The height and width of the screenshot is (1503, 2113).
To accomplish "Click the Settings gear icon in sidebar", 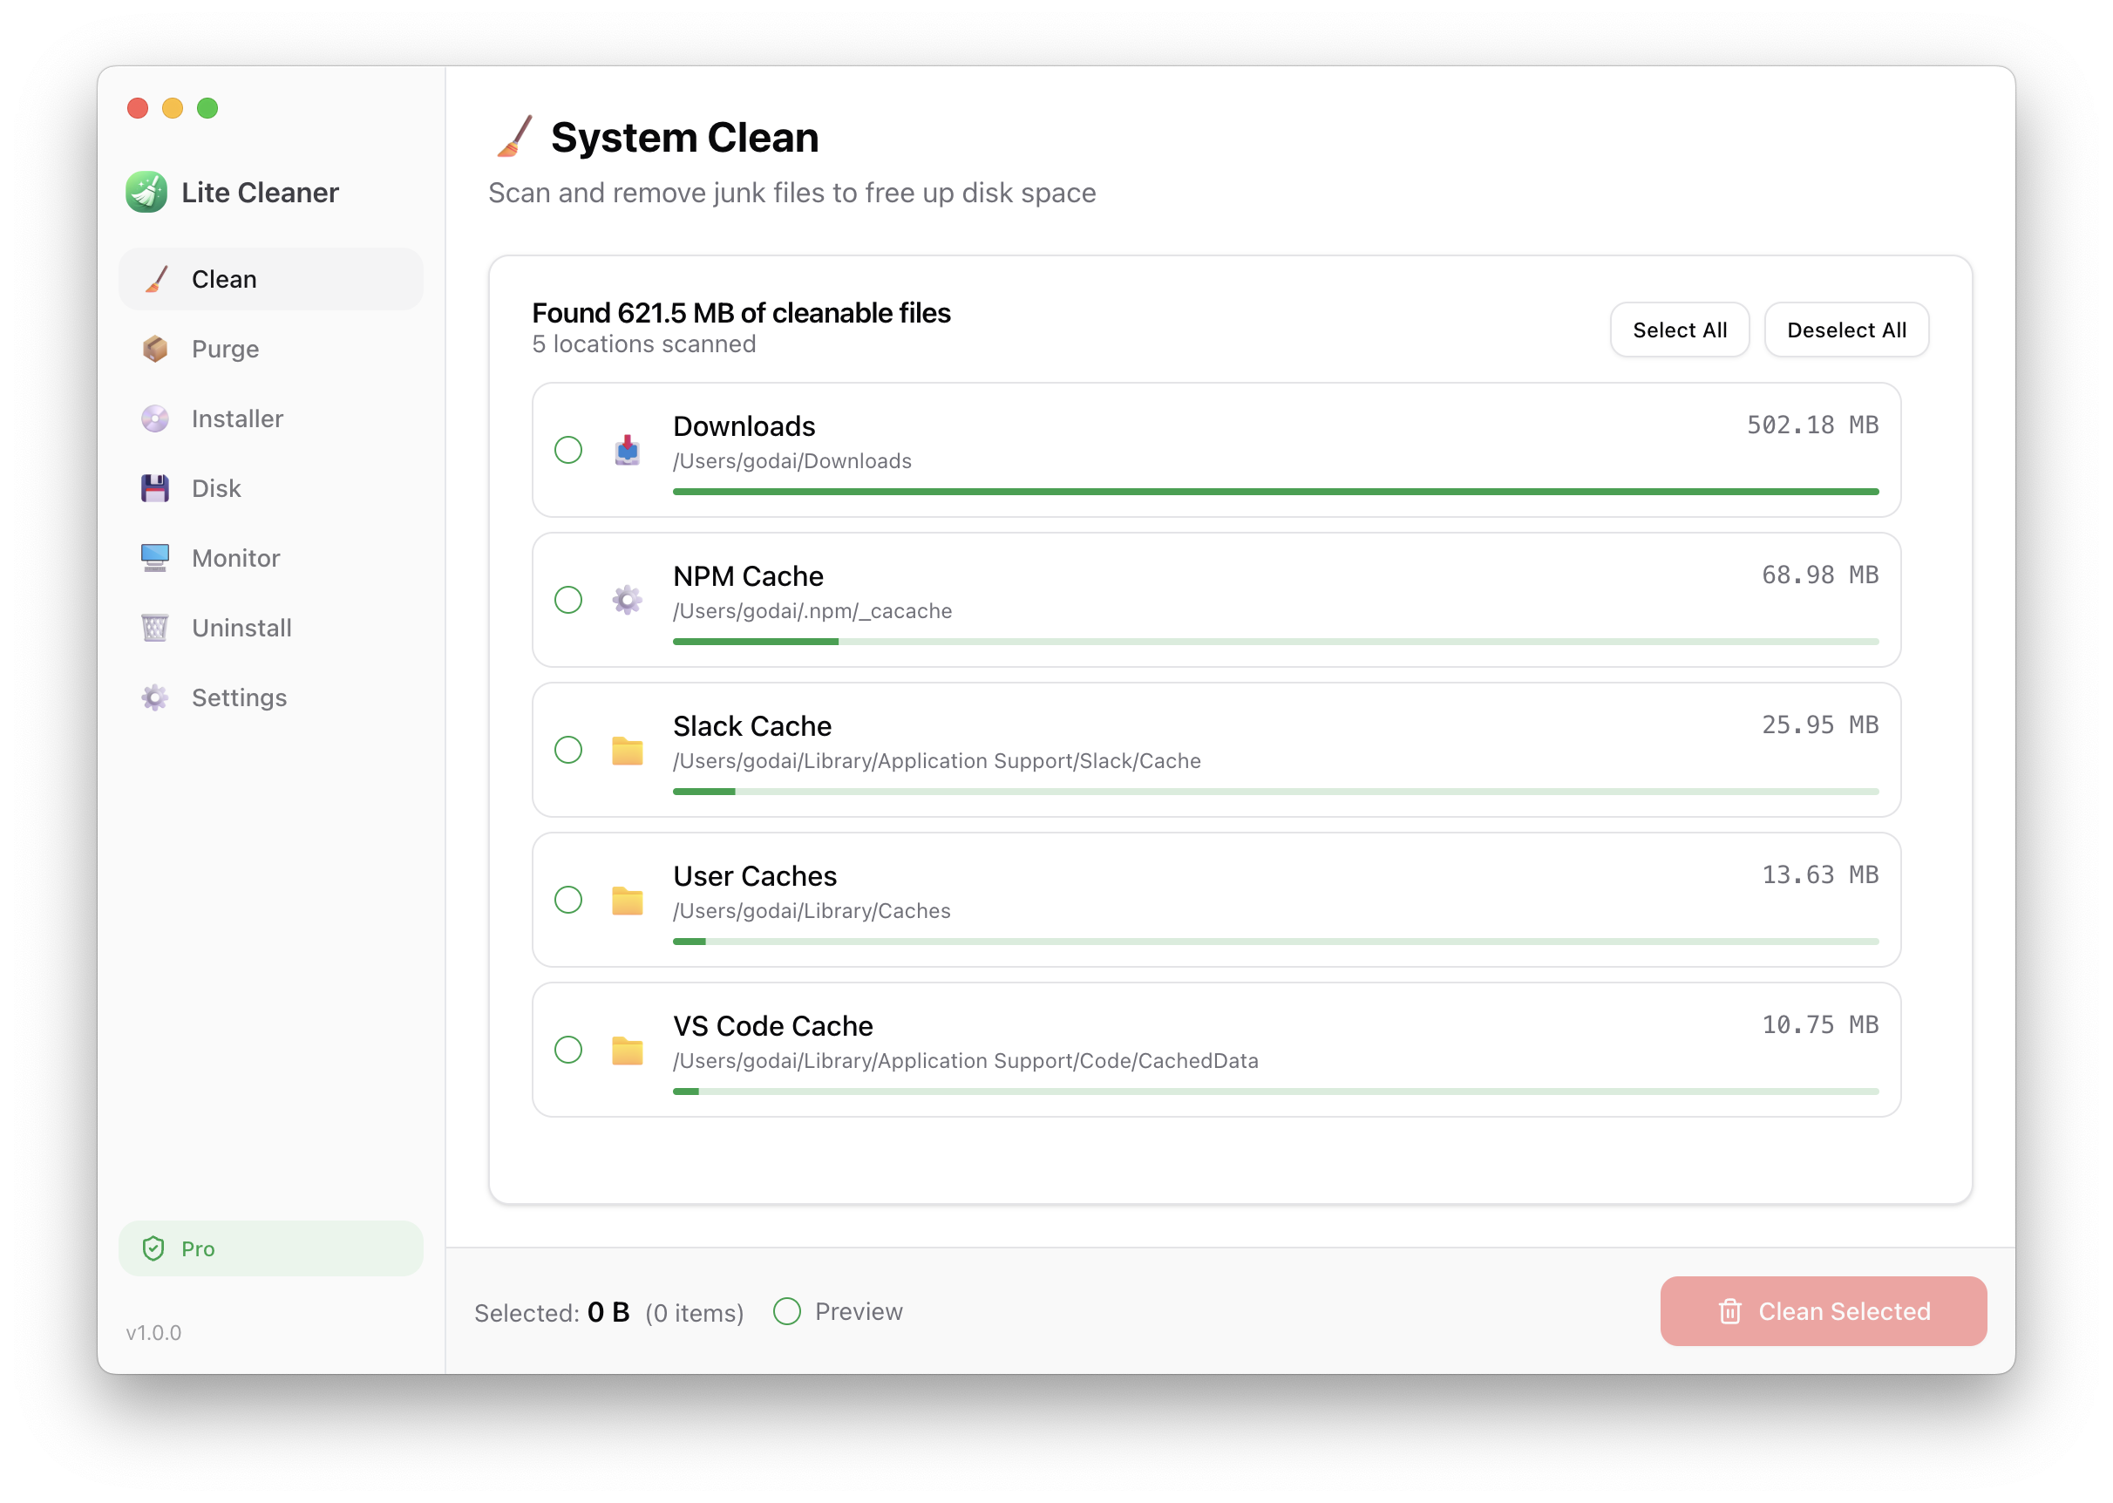I will click(x=155, y=697).
